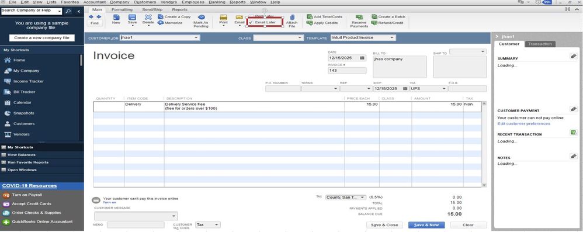Click Apply Credits
The image size is (583, 232).
point(322,23)
